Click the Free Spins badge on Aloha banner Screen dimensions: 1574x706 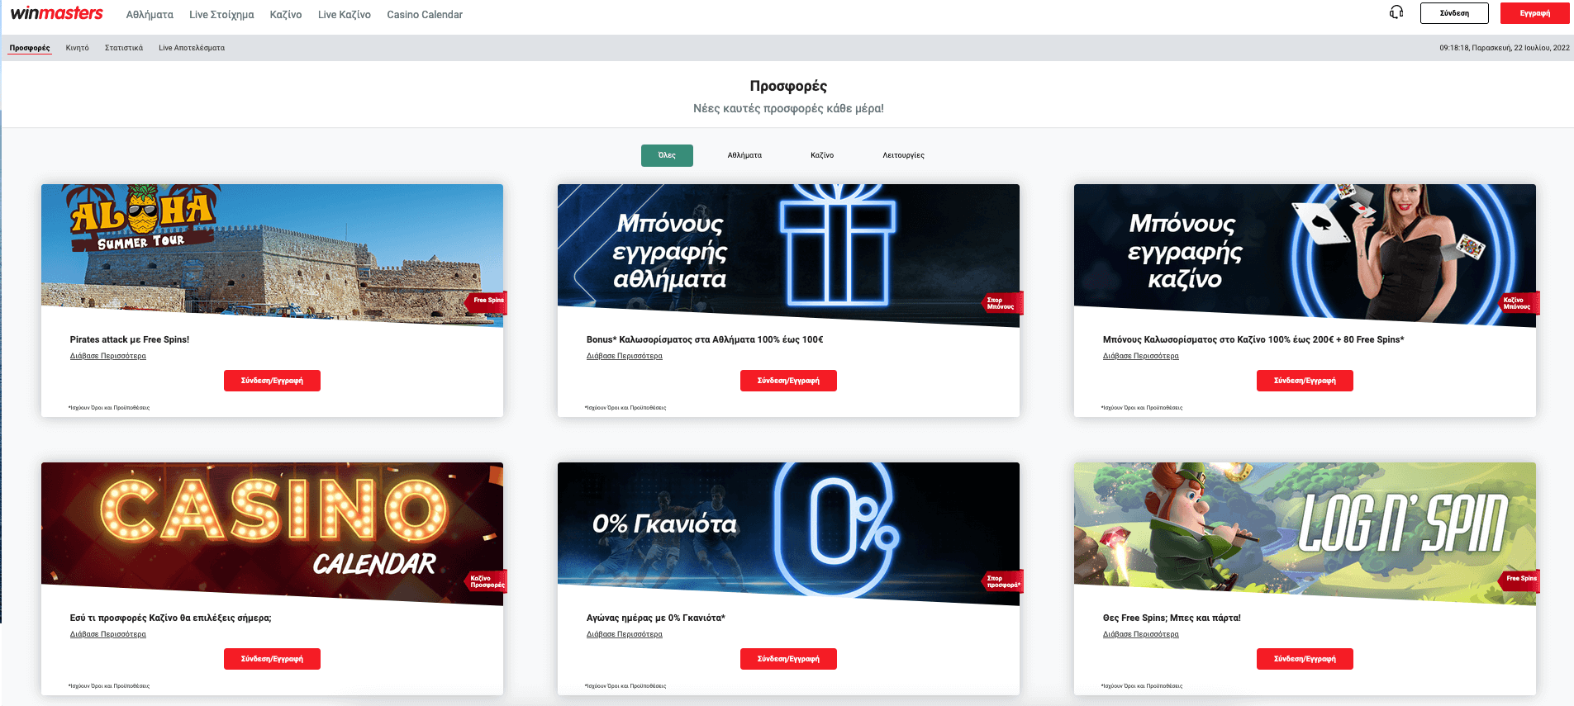487,301
